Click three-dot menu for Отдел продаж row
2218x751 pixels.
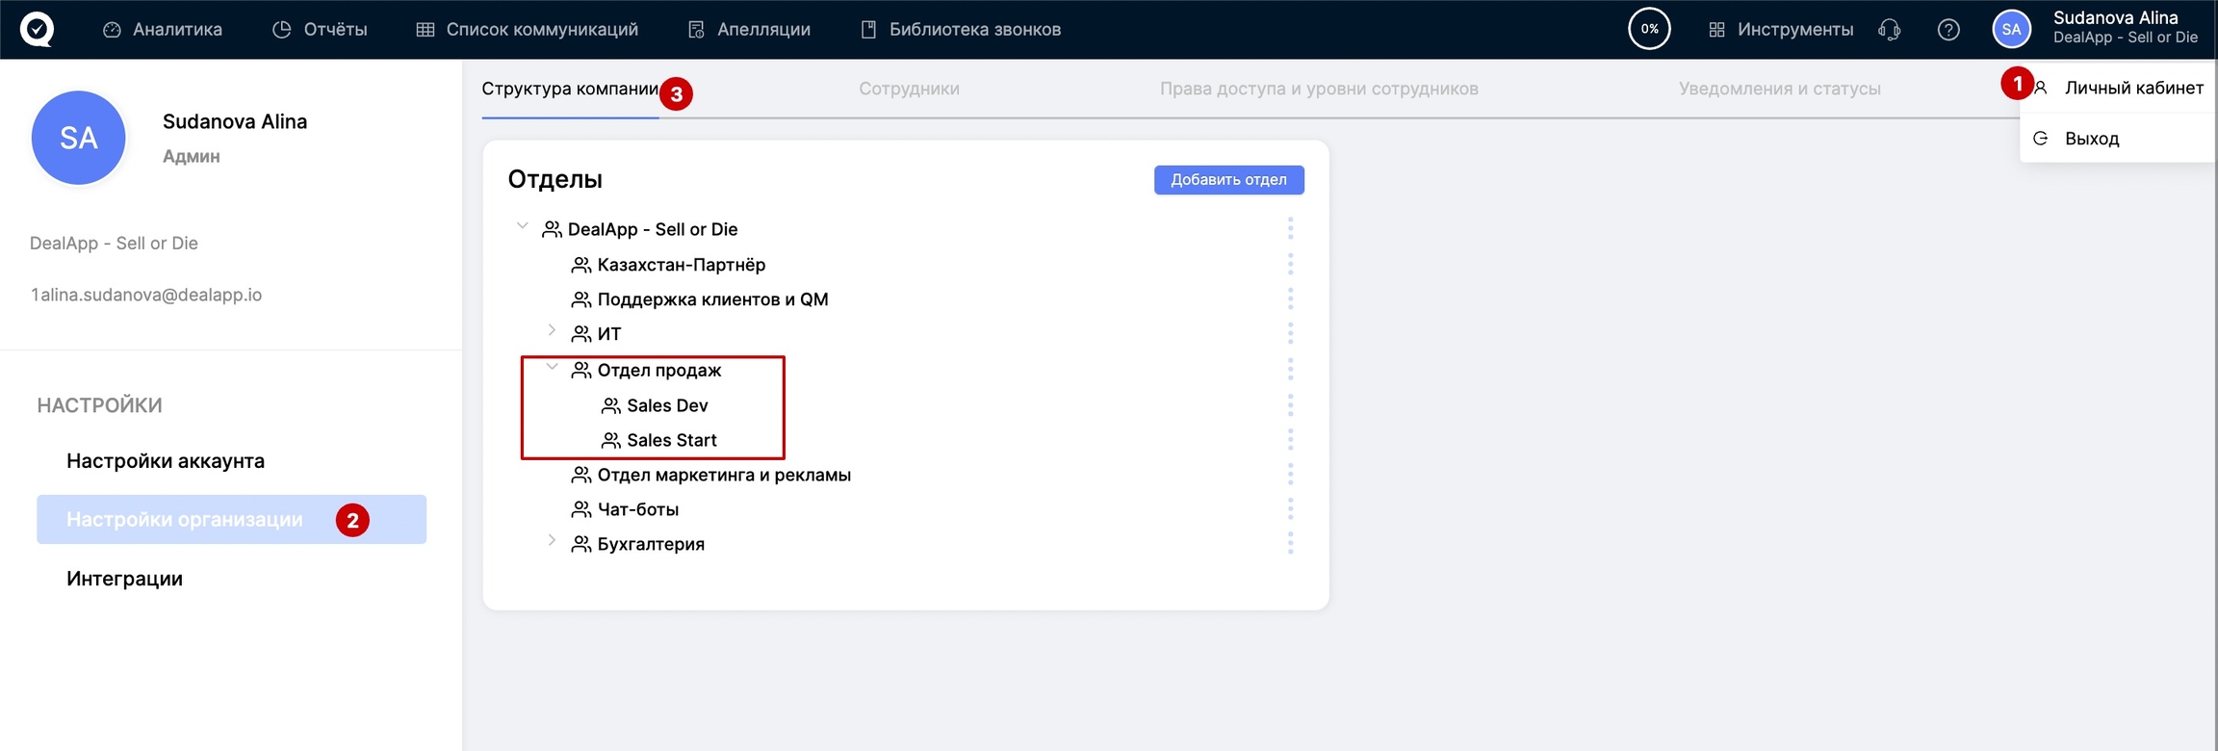click(1290, 370)
